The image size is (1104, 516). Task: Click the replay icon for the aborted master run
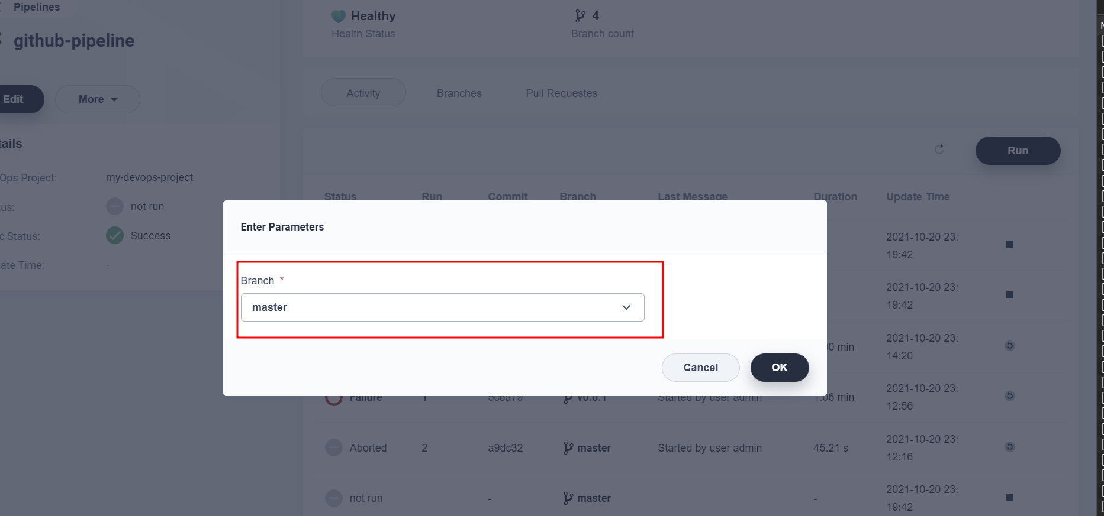1009,446
